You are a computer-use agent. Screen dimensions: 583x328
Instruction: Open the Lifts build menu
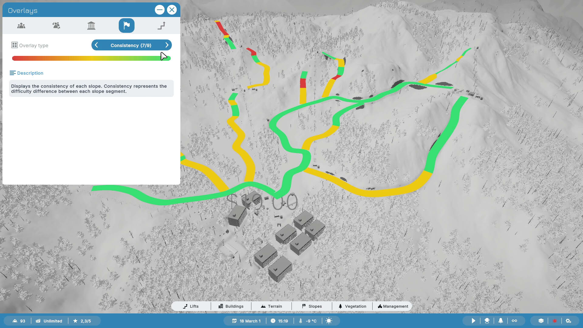(x=191, y=306)
